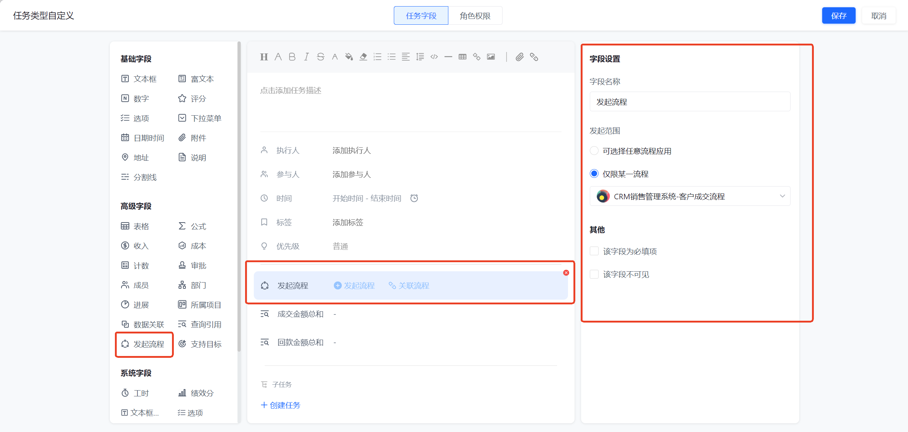Switch to the 角色权限 tab

click(475, 16)
